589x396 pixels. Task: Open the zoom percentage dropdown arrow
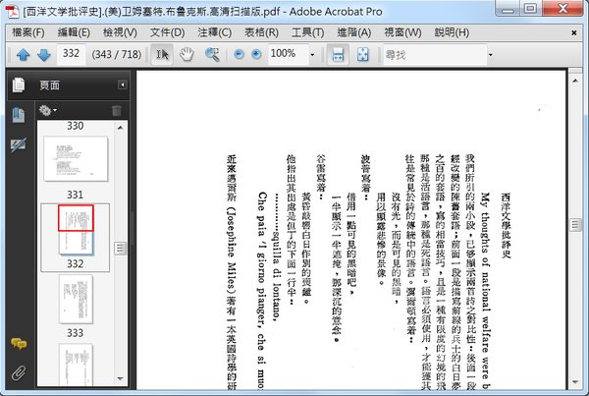pyautogui.click(x=312, y=55)
